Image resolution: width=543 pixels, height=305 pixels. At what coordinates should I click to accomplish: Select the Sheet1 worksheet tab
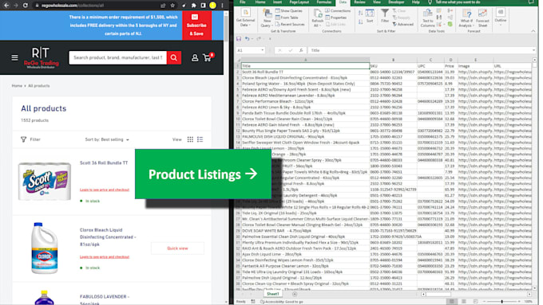tap(273, 294)
